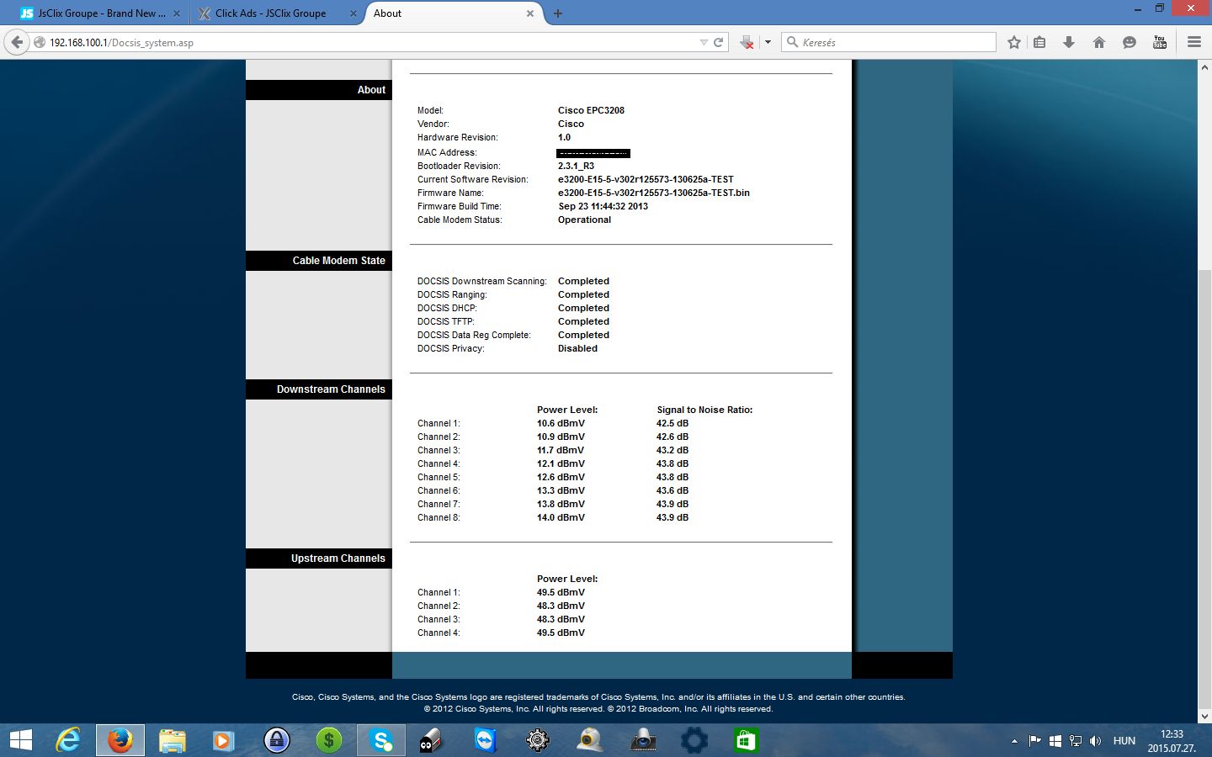Image resolution: width=1212 pixels, height=757 pixels.
Task: Click the volume speaker tray icon
Action: pos(1095,741)
